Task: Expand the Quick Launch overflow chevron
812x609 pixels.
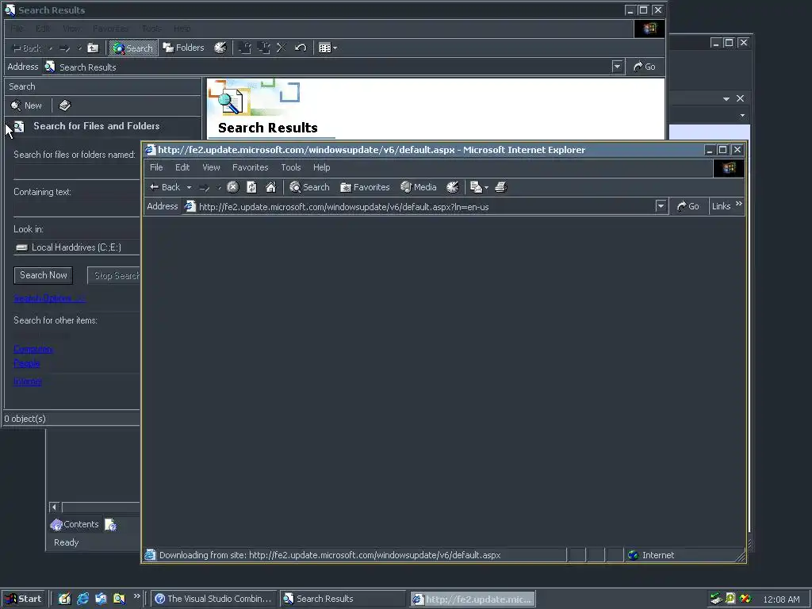Action: (x=136, y=596)
